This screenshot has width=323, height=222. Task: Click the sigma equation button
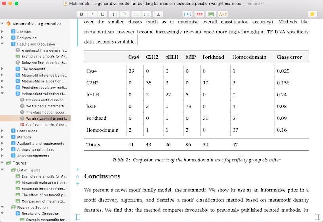(x=159, y=14)
